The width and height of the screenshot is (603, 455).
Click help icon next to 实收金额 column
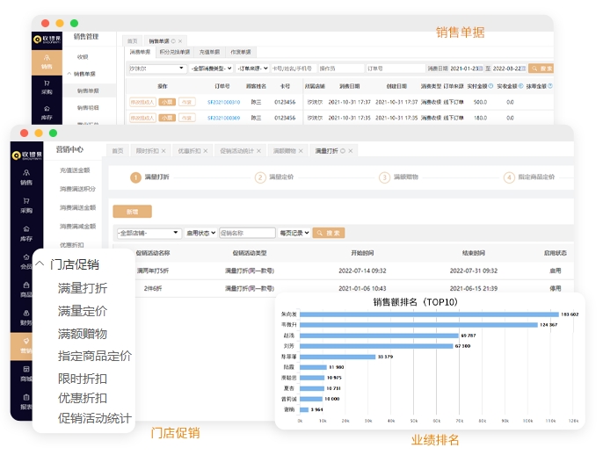tap(520, 86)
